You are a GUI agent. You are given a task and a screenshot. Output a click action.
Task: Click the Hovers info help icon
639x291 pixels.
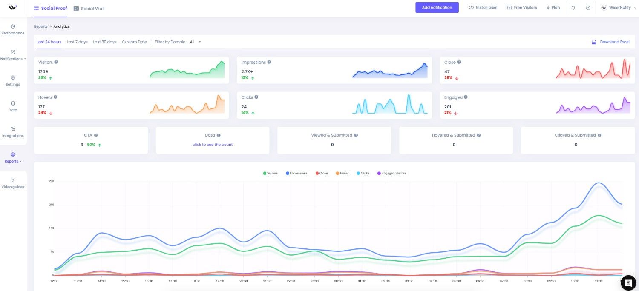coord(56,97)
